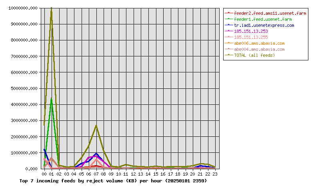
Task: Select legend entry feeder1.feed.usenet.farm
Action: coord(263,19)
